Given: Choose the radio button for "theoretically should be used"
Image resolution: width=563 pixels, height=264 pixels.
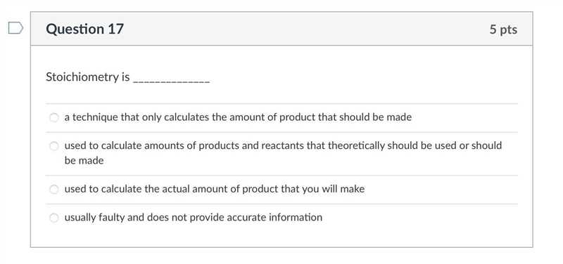Looking at the screenshot, I should pyautogui.click(x=54, y=146).
